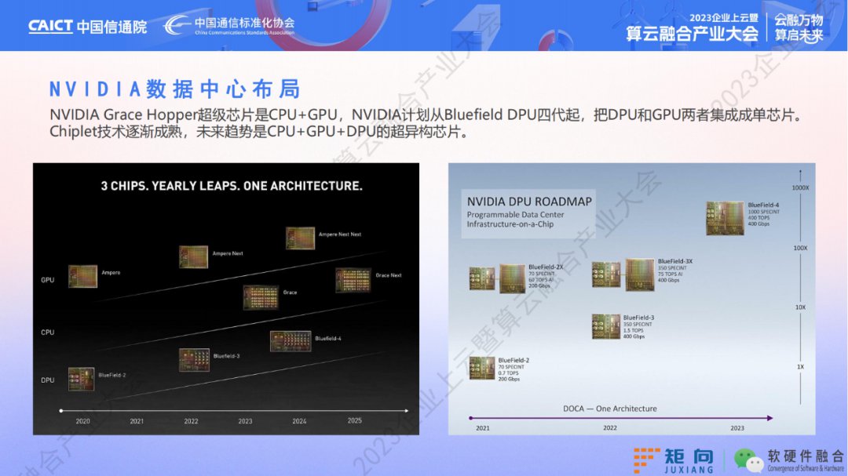This screenshot has height=476, width=848.
Task: Select the Ampere GPU chip image
Action: click(x=82, y=276)
